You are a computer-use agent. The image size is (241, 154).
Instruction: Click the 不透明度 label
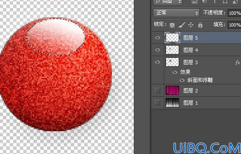click(214, 13)
